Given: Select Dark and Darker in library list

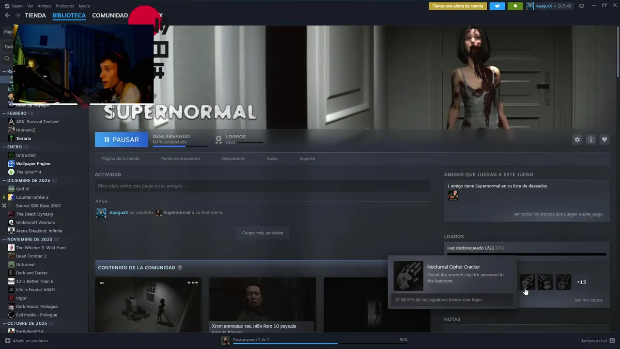Looking at the screenshot, I should coord(32,273).
